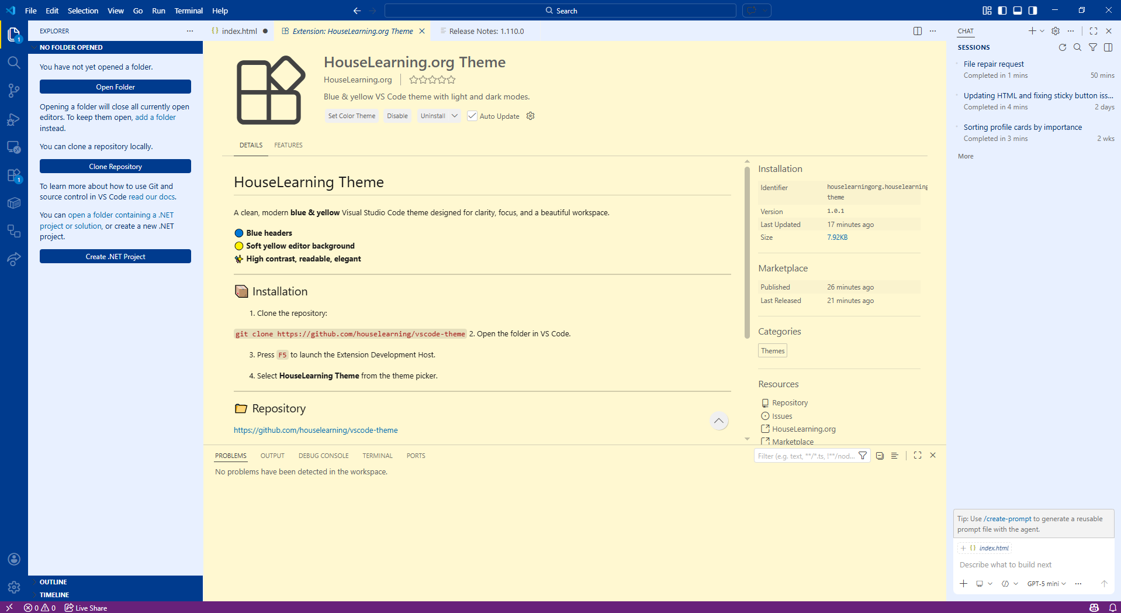This screenshot has width=1121, height=613.
Task: Maximize the Chat panel
Action: click(1094, 31)
